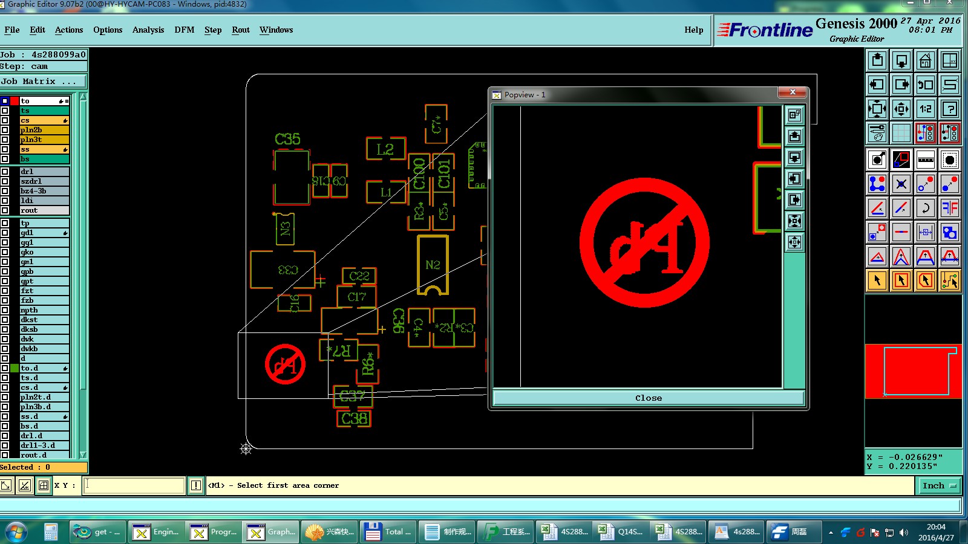Click the green color swatch of layer to.d
The image size is (968, 544).
15,368
